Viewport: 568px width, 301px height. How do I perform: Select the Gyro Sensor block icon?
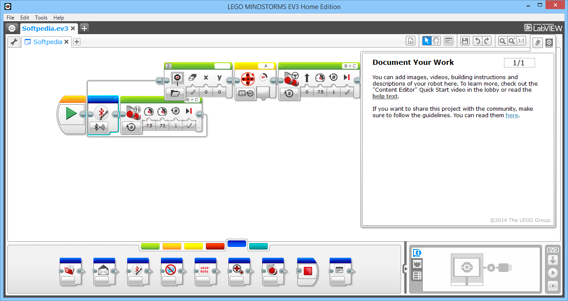pos(248,79)
